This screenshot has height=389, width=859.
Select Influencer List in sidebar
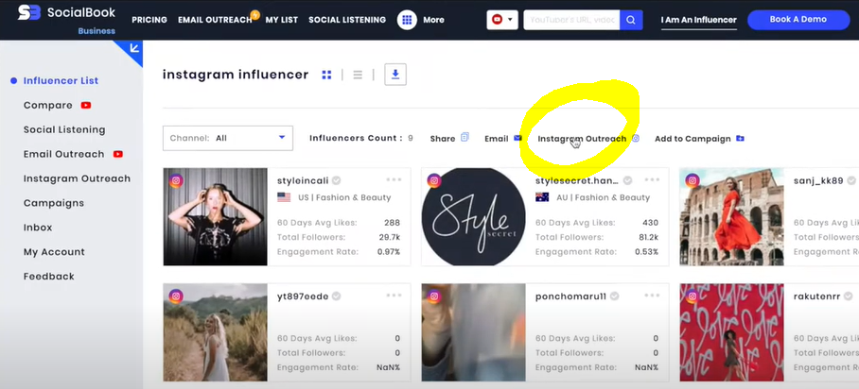[61, 80]
